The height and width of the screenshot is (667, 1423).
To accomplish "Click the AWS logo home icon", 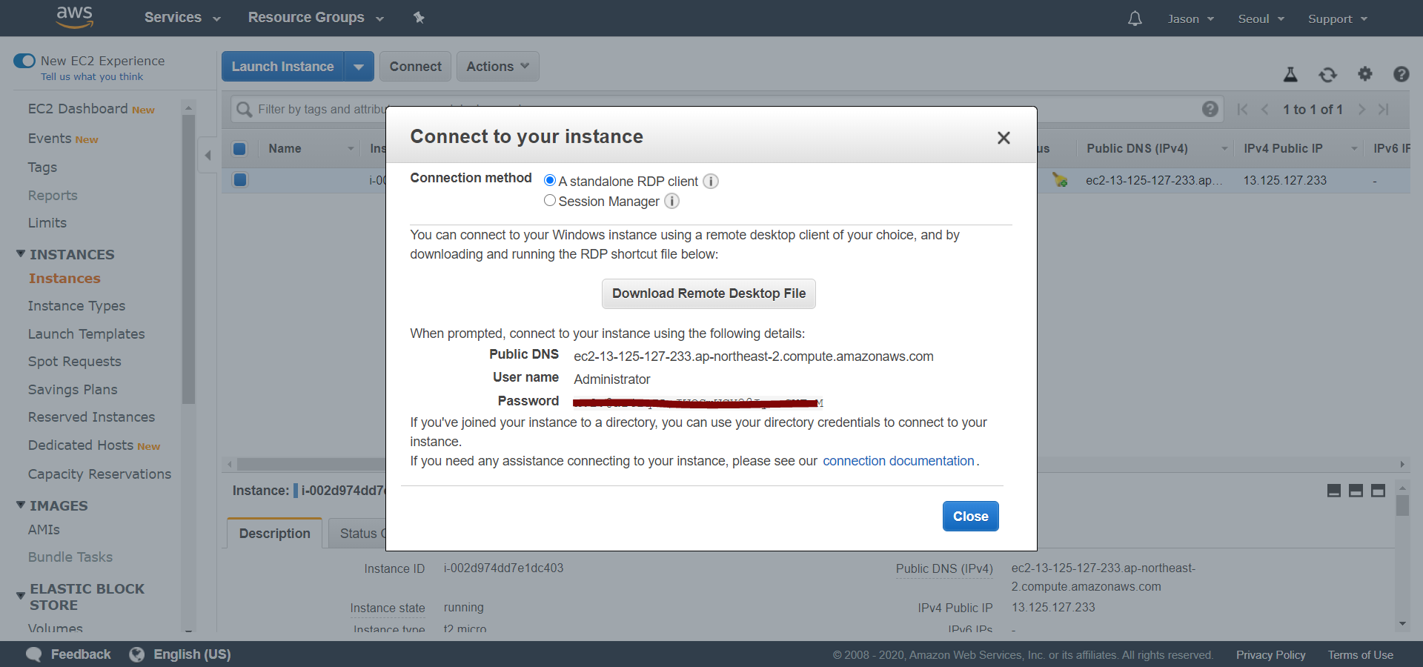I will click(75, 17).
